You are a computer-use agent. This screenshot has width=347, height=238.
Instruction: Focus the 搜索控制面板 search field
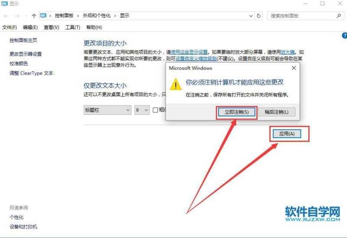tap(302, 16)
